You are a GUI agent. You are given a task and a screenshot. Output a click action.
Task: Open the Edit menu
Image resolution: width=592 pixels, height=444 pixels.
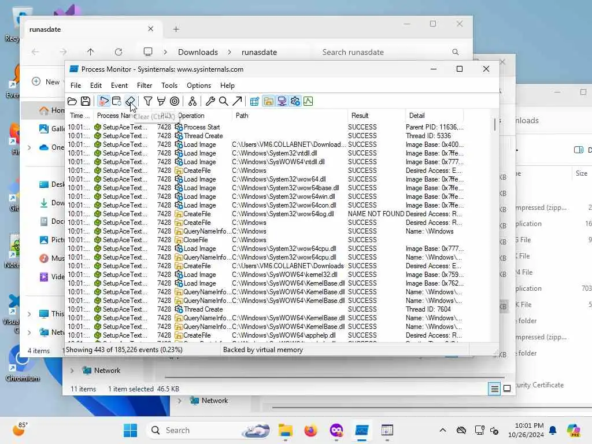pyautogui.click(x=96, y=86)
